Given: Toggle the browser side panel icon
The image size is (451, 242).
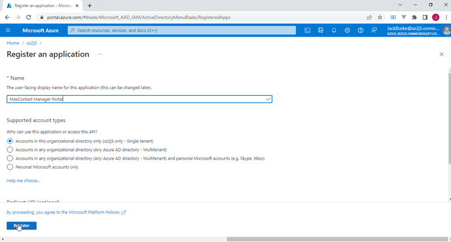Looking at the screenshot, I should click(x=425, y=17).
